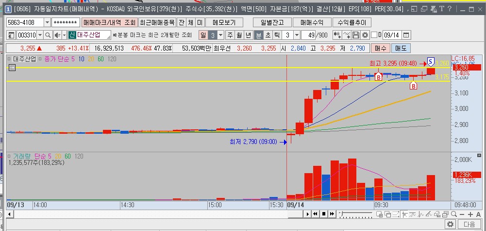The height and width of the screenshot is (231, 486).
Task: Select the 주 weekly period button
Action: tap(230, 35)
